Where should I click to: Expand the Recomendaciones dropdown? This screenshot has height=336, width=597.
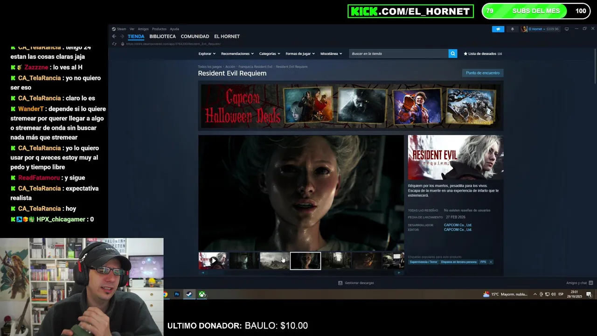pyautogui.click(x=237, y=54)
